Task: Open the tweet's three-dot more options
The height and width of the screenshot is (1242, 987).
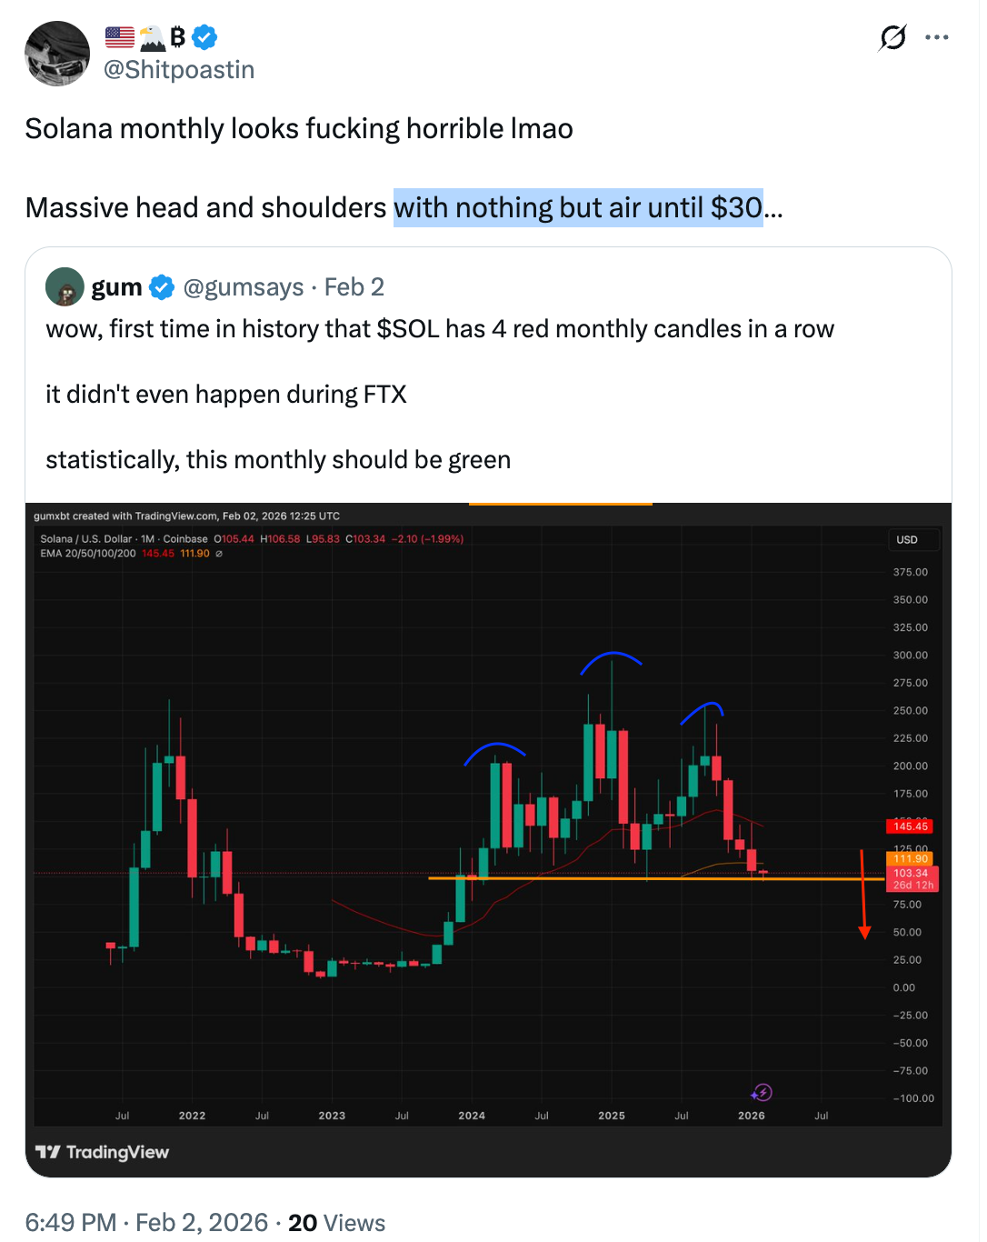Action: (937, 36)
